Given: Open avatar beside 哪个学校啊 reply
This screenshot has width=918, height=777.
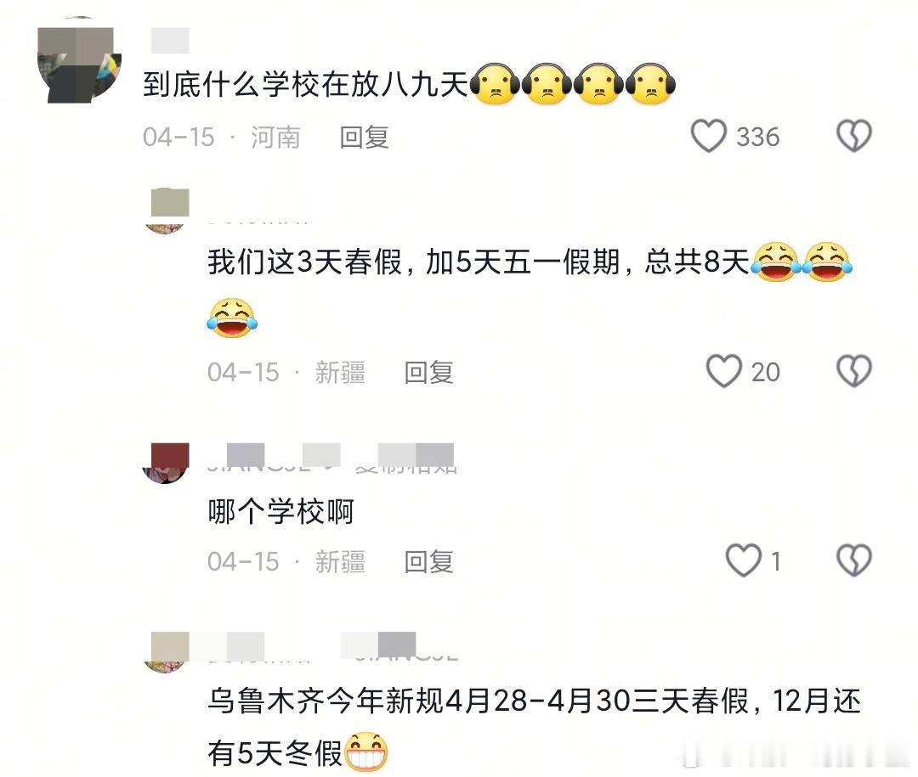Looking at the screenshot, I should pos(166,463).
